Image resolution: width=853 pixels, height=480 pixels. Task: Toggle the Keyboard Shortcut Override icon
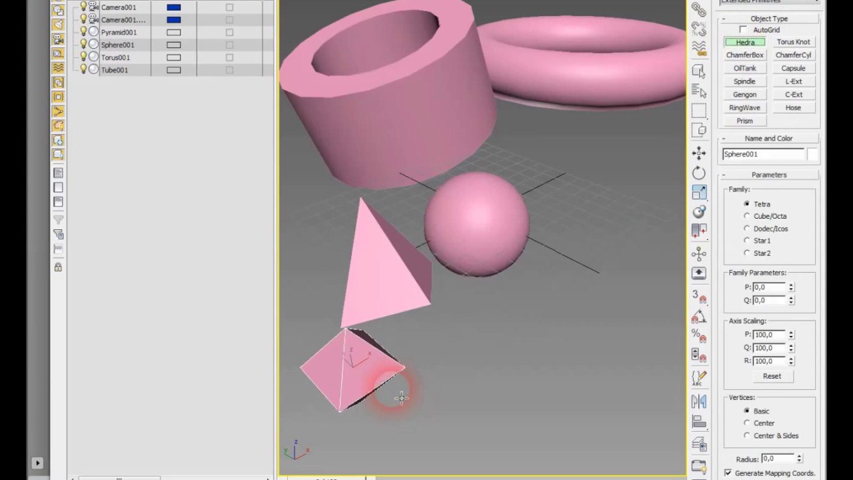698,273
